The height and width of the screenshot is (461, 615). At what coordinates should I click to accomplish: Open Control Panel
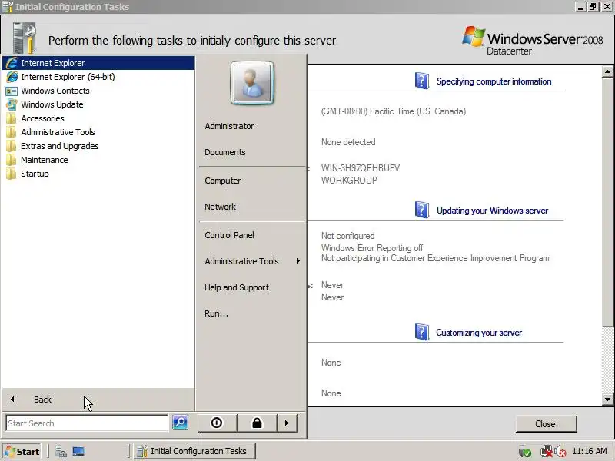229,235
